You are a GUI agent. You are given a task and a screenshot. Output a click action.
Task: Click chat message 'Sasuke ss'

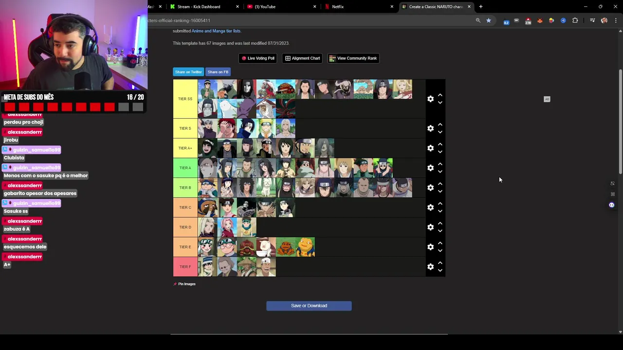pos(16,211)
